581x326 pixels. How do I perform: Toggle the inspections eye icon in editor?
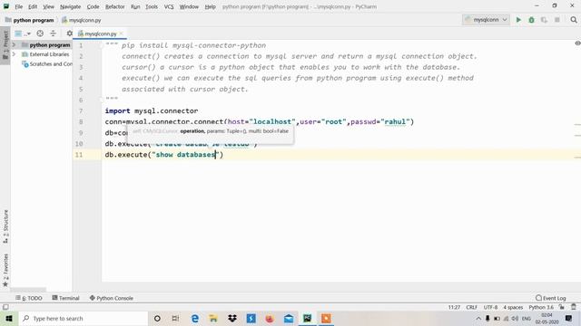(x=577, y=43)
